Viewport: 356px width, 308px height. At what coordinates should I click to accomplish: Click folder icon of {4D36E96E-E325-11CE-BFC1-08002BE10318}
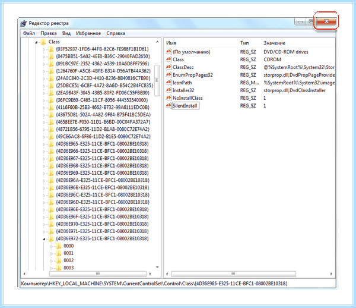(x=51, y=209)
